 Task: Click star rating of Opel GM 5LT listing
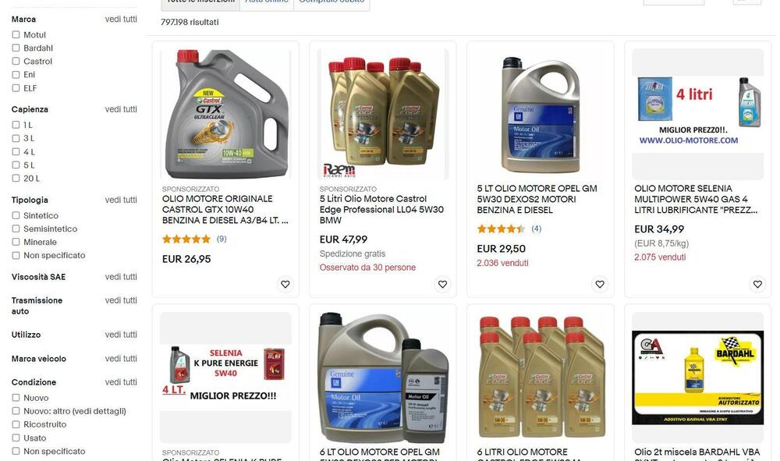pyautogui.click(x=501, y=229)
